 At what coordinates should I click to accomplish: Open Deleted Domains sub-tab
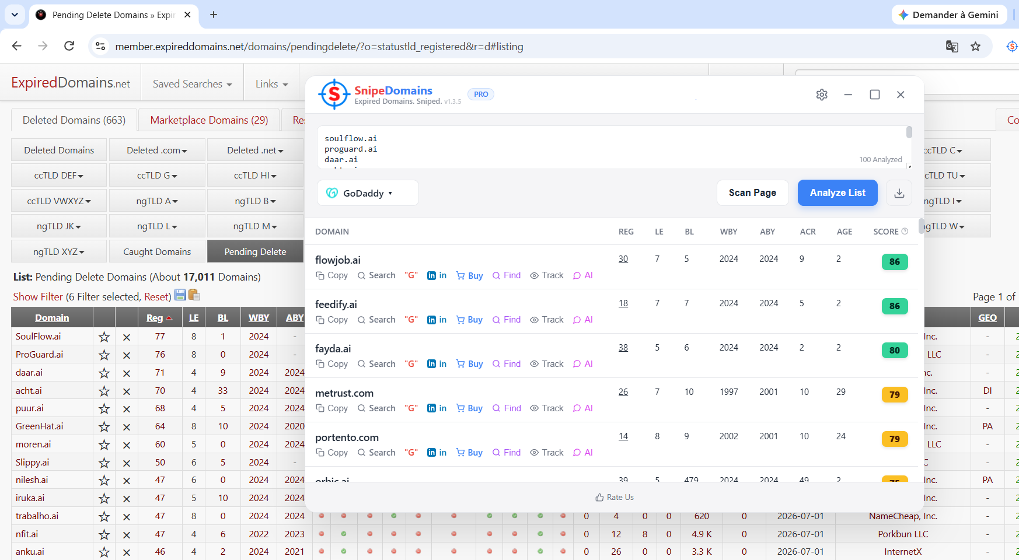pyautogui.click(x=59, y=150)
